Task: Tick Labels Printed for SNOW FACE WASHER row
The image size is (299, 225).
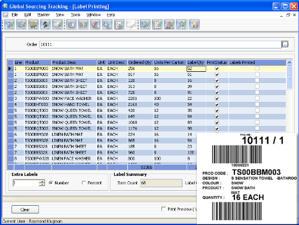Action: pyautogui.click(x=257, y=98)
